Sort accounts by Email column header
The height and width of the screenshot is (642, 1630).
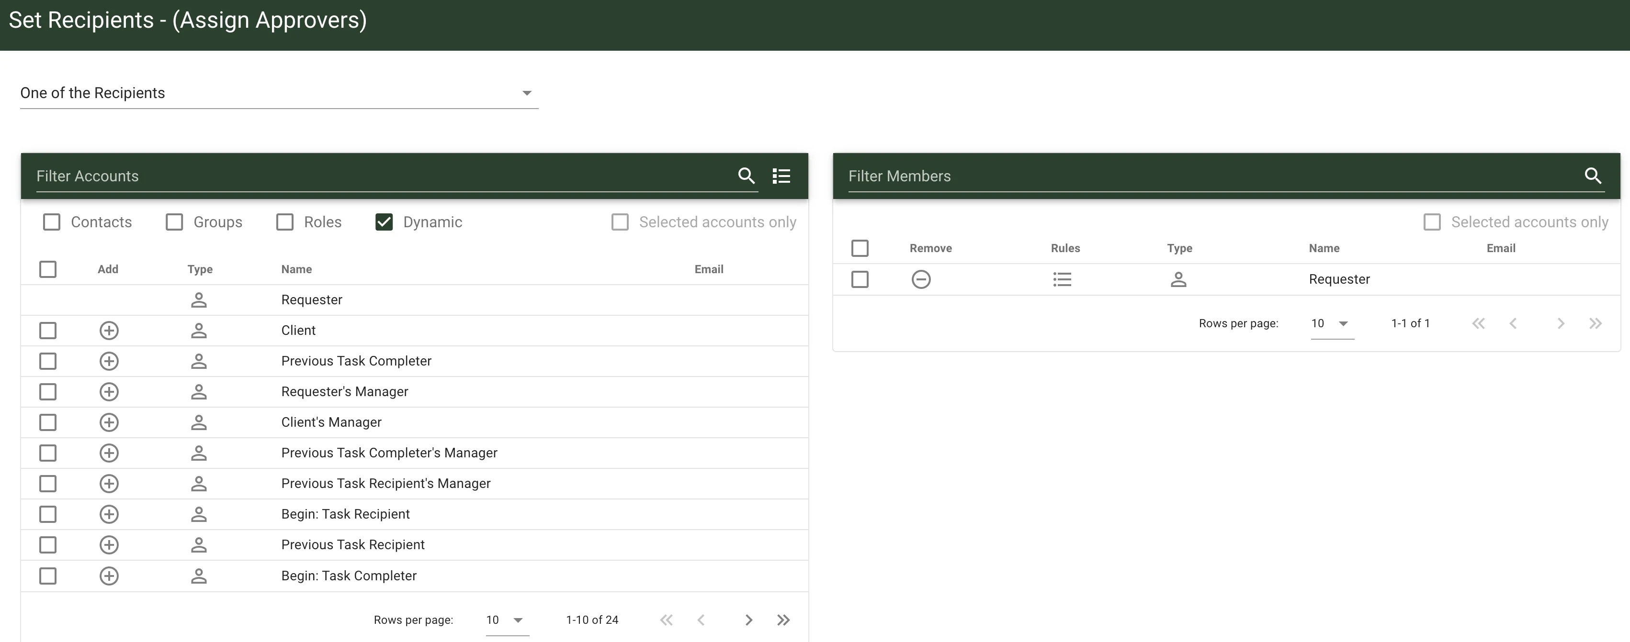click(709, 269)
